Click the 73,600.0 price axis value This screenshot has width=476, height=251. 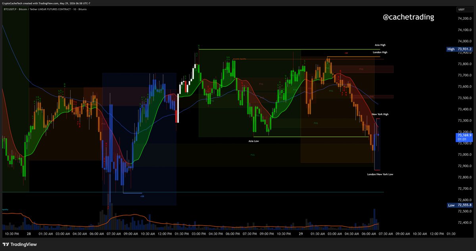click(465, 87)
